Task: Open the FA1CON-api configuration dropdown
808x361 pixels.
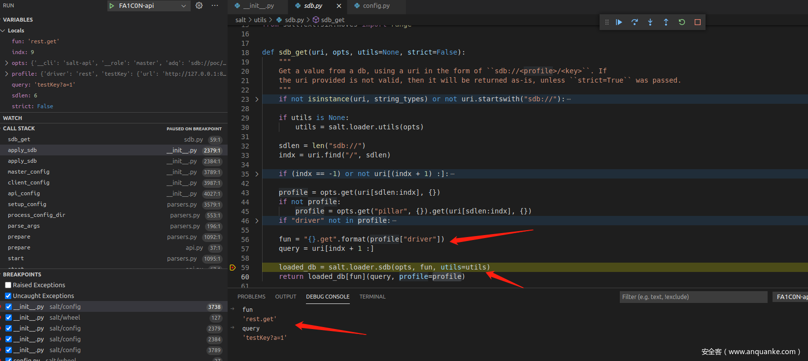Action: tap(183, 6)
